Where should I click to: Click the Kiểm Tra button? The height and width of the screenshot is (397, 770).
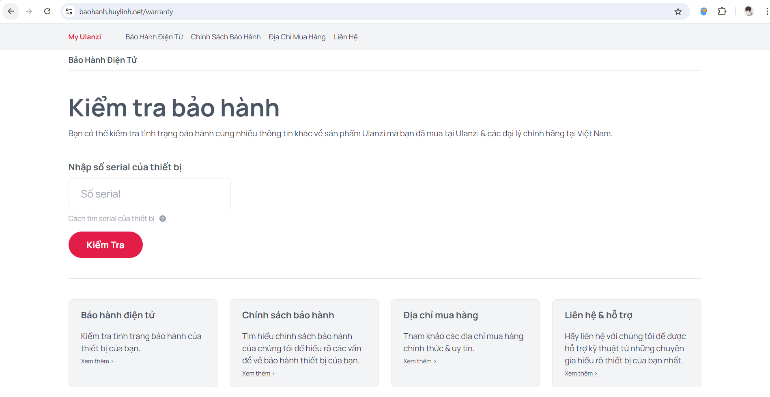(105, 245)
